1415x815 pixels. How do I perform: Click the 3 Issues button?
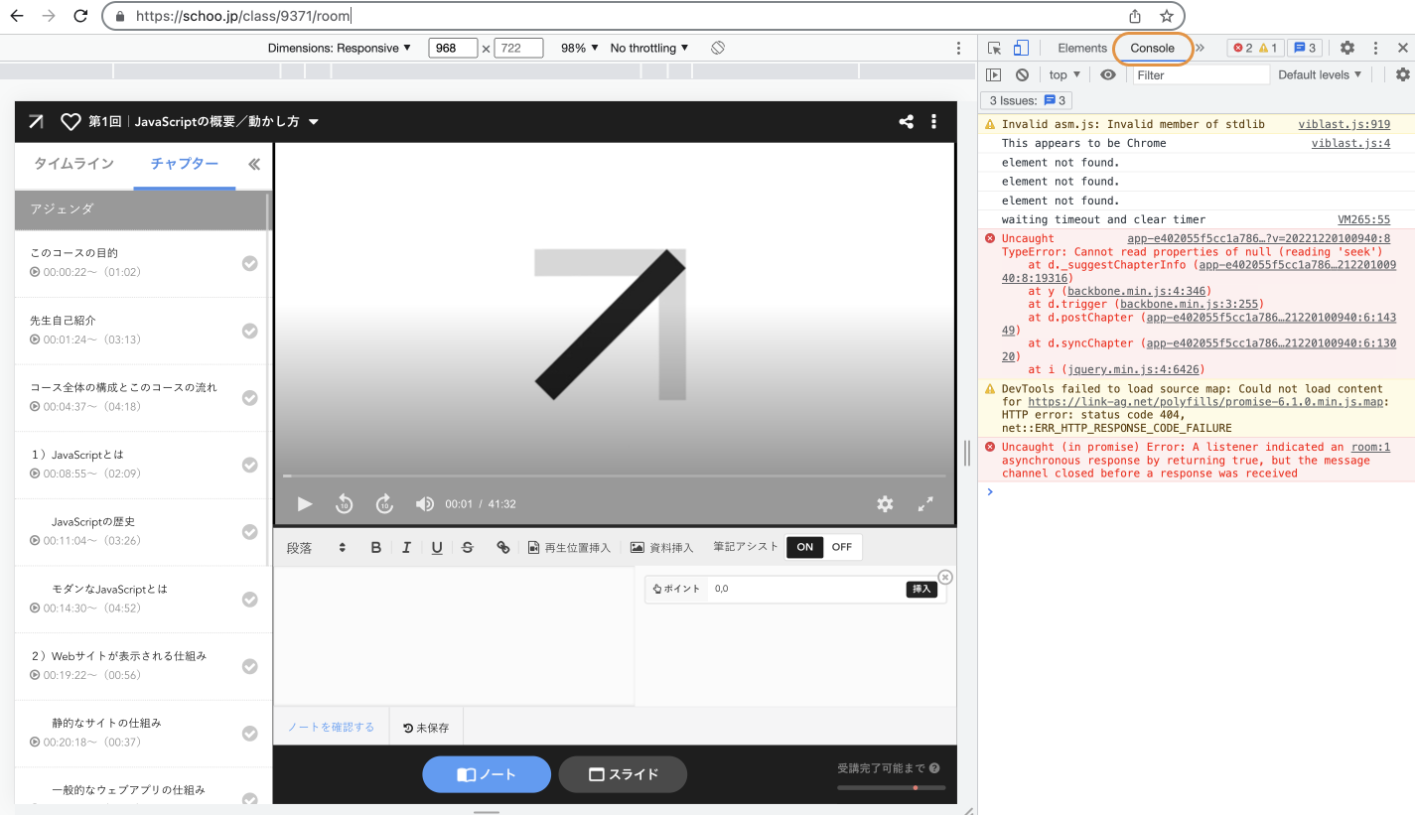coord(1026,100)
